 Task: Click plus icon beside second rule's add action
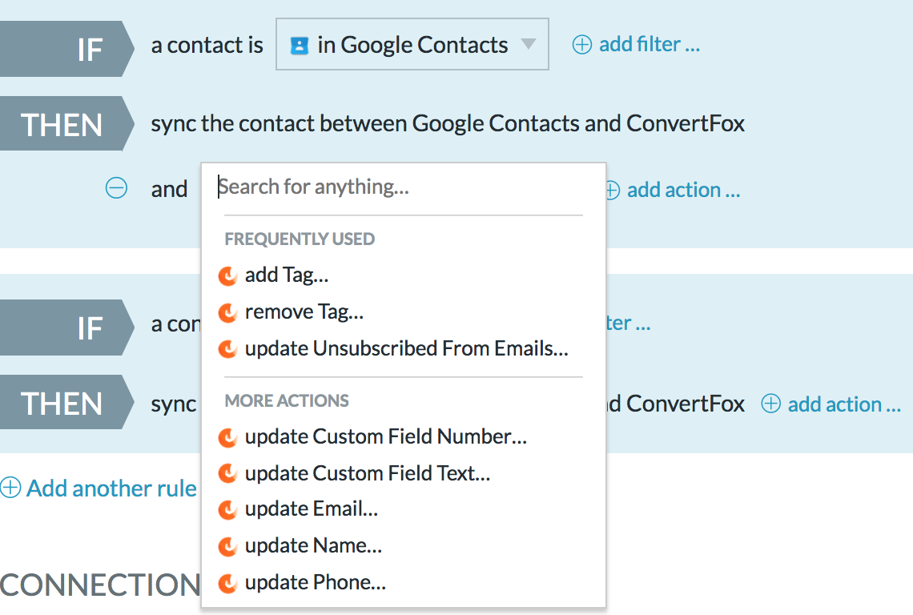coord(771,403)
